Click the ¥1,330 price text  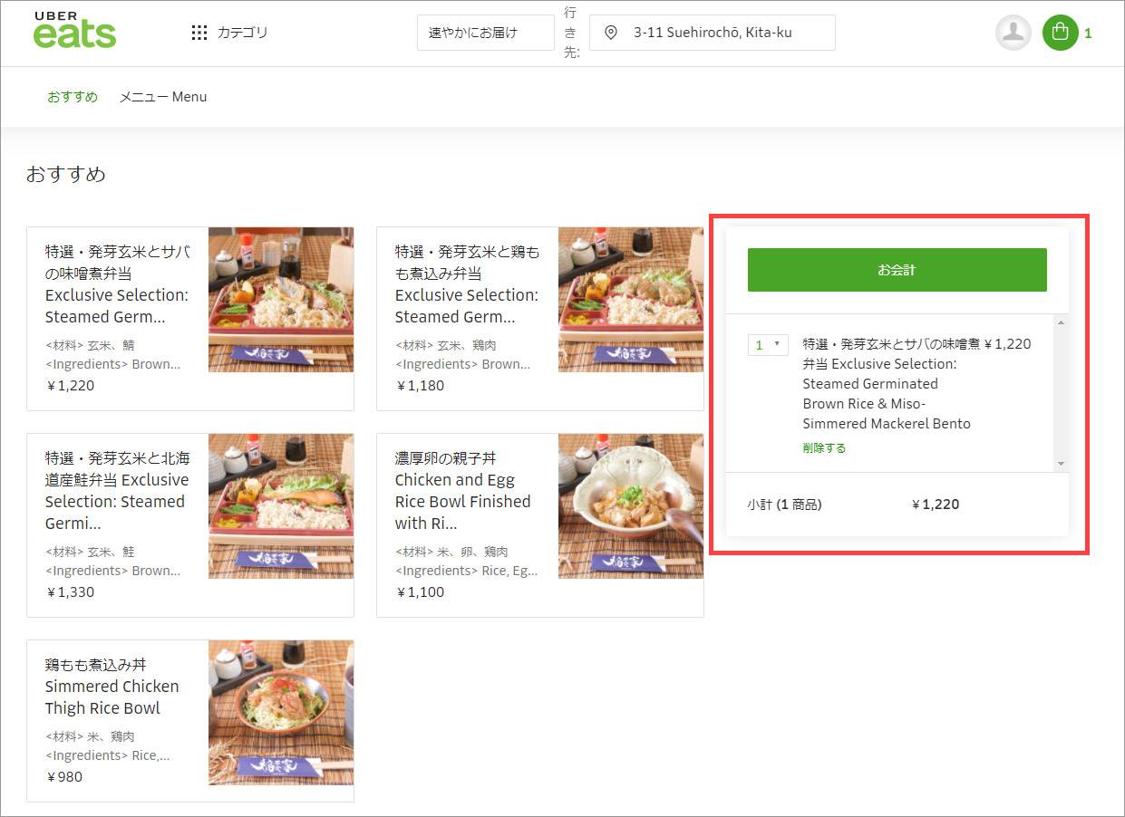[x=71, y=592]
